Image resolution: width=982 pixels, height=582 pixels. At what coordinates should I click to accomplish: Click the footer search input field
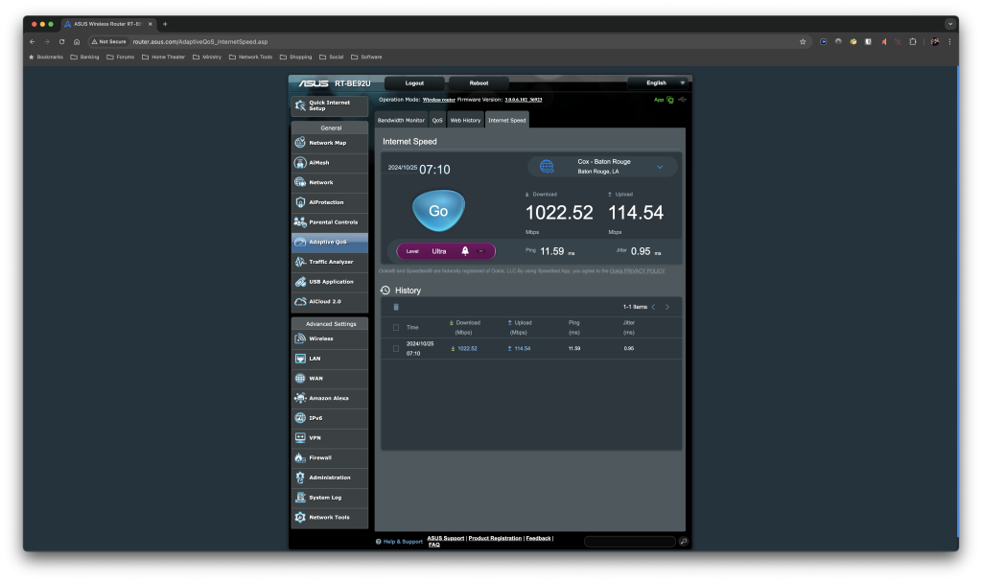coord(630,542)
